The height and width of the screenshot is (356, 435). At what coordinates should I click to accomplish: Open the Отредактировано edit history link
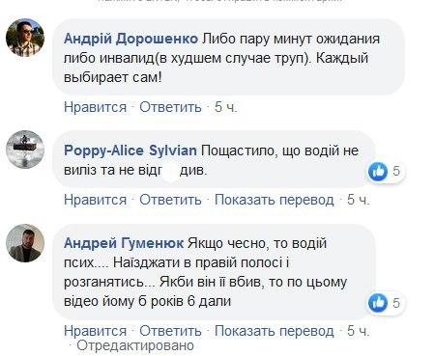[x=135, y=346]
